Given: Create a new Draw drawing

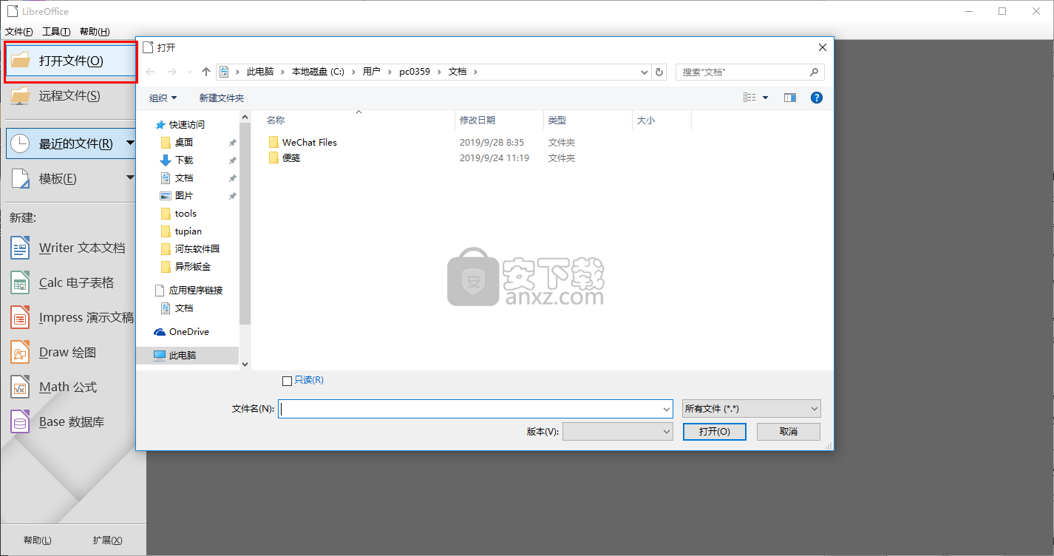Looking at the screenshot, I should click(x=53, y=353).
